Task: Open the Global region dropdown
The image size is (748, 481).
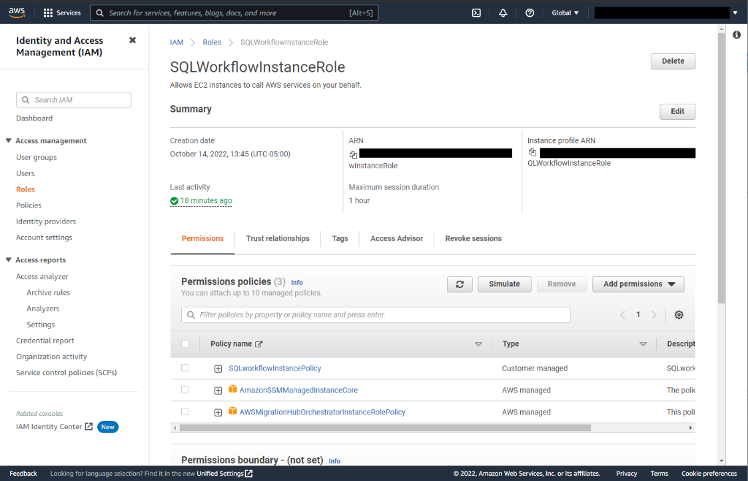Action: (565, 13)
